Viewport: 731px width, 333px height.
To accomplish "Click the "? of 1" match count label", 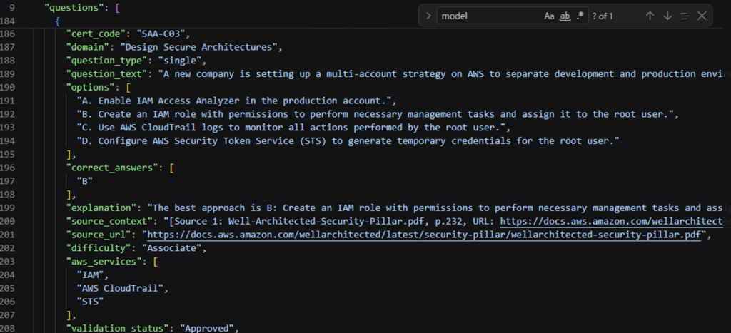I will 603,16.
